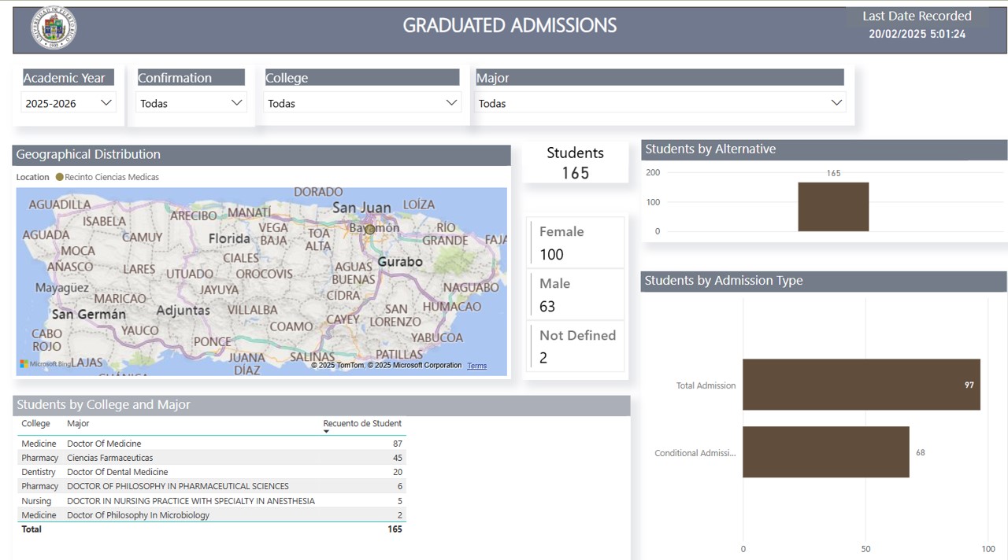Expand the Major filter dropdown
This screenshot has width=1008, height=560.
point(660,103)
